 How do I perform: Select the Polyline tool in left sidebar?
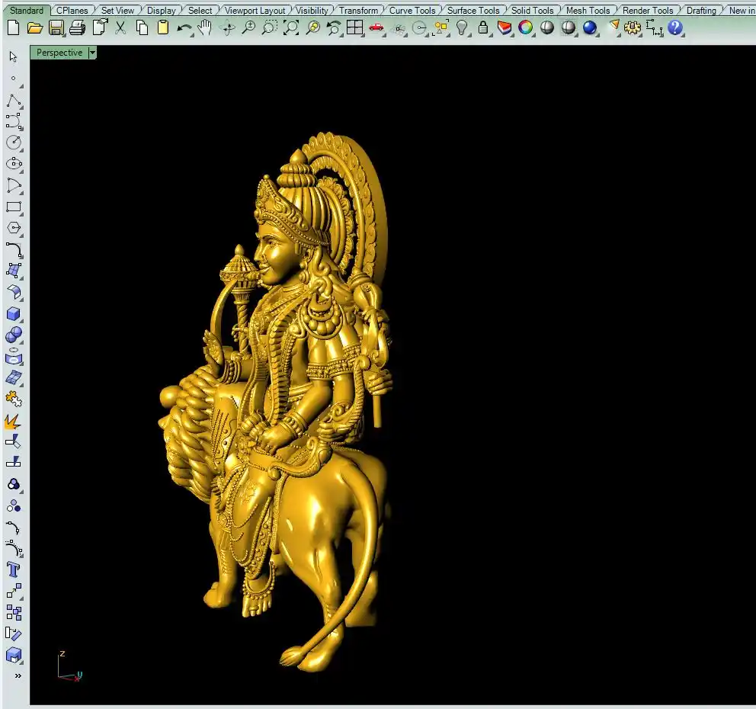click(x=14, y=101)
